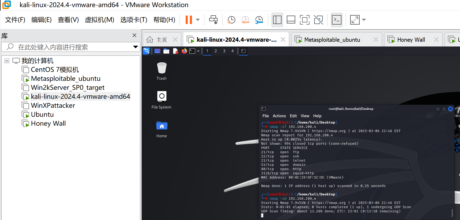Click the show desktop icon in Kali panel
This screenshot has height=220, width=460.
157,51
